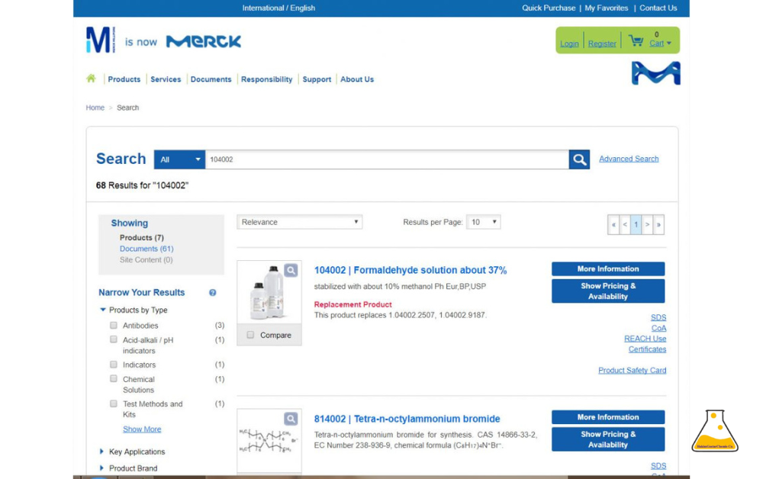Click More Information for Formaldehyde solution
The height and width of the screenshot is (479, 763).
click(608, 269)
